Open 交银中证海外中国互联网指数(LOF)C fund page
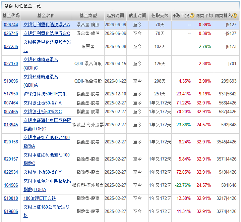Image resolution: width=241 pixels, height=222 pixels. pyautogui.click(x=47, y=125)
